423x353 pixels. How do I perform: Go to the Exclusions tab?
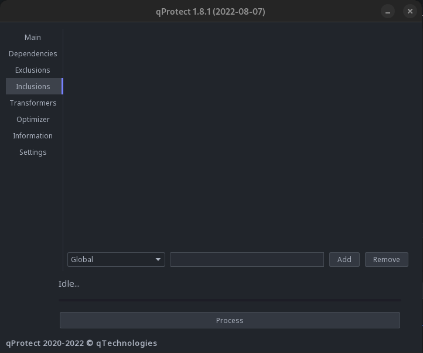(33, 70)
